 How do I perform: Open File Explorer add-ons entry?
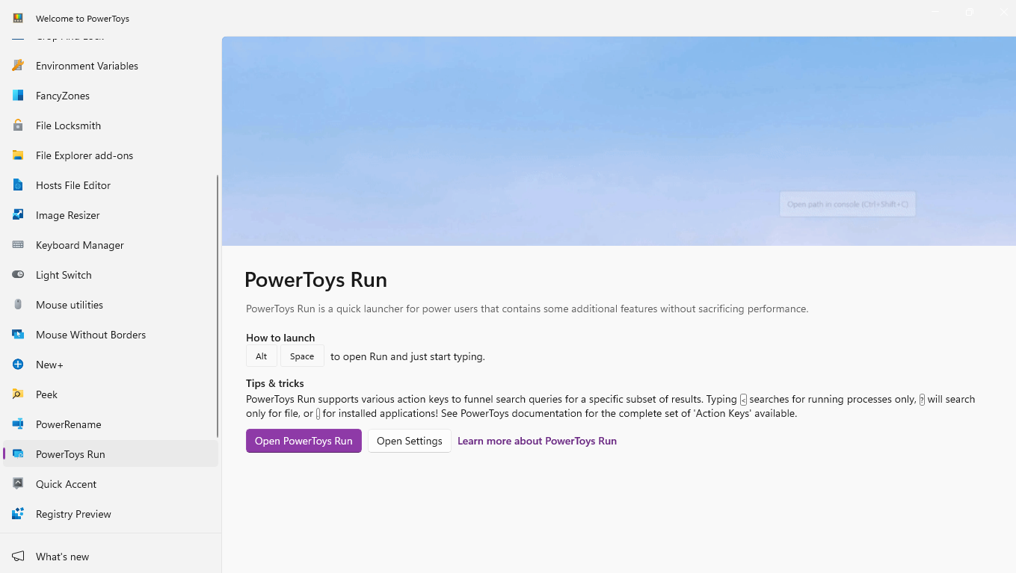click(x=111, y=155)
